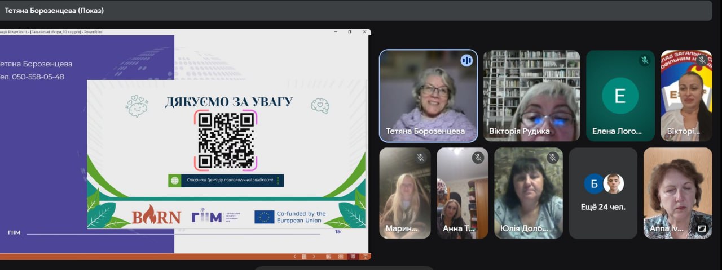Select Вікторія Рудика video tile
The height and width of the screenshot is (270, 722).
[x=531, y=95]
